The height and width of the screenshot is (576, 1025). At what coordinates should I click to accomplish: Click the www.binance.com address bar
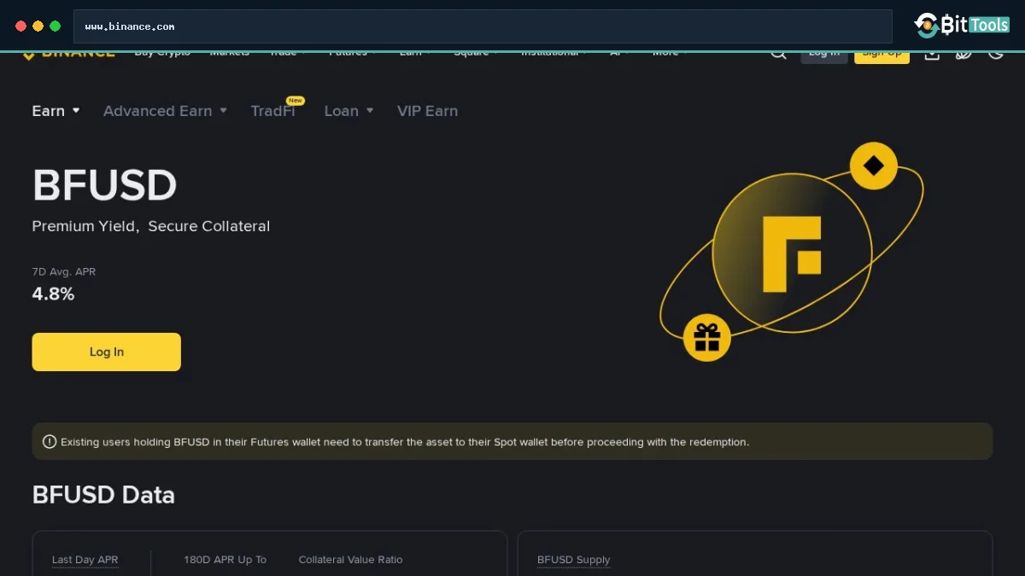(x=483, y=26)
